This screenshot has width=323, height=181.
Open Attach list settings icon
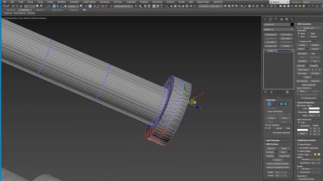(x=307, y=49)
